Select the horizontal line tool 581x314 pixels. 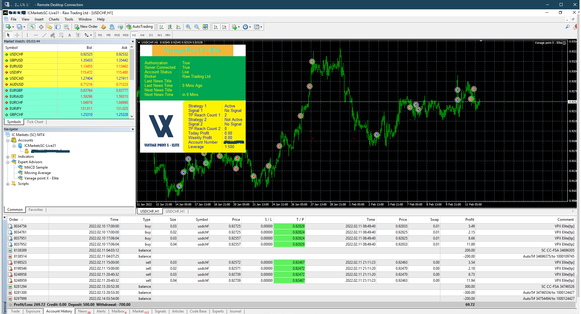[x=36, y=35]
